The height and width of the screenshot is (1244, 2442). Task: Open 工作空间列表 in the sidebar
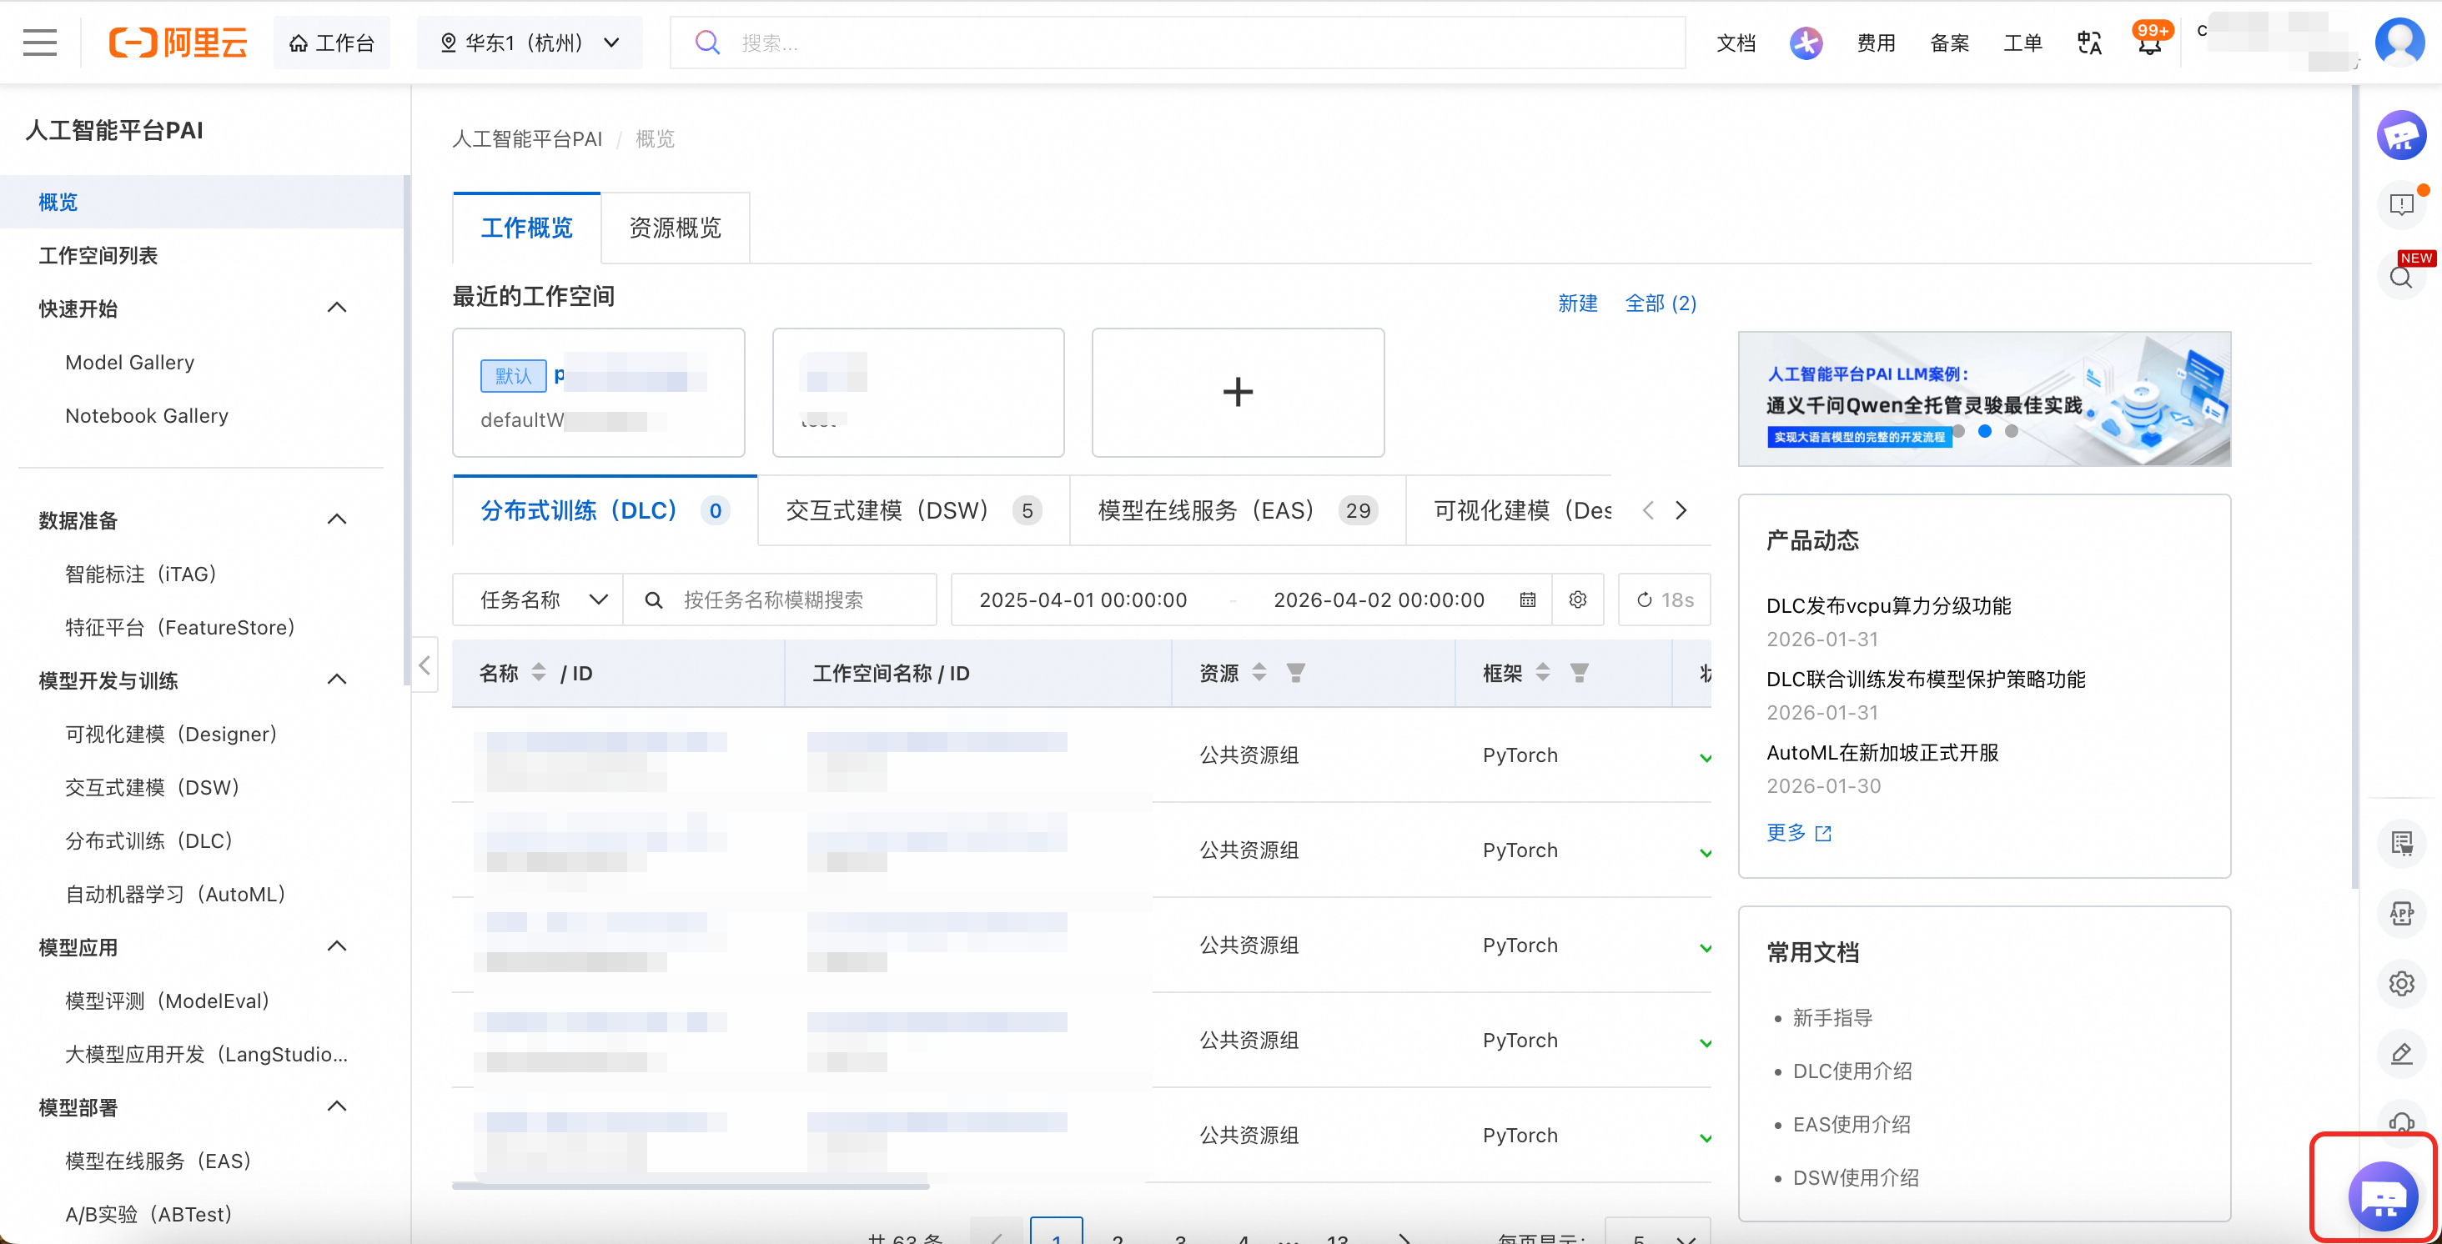click(98, 255)
